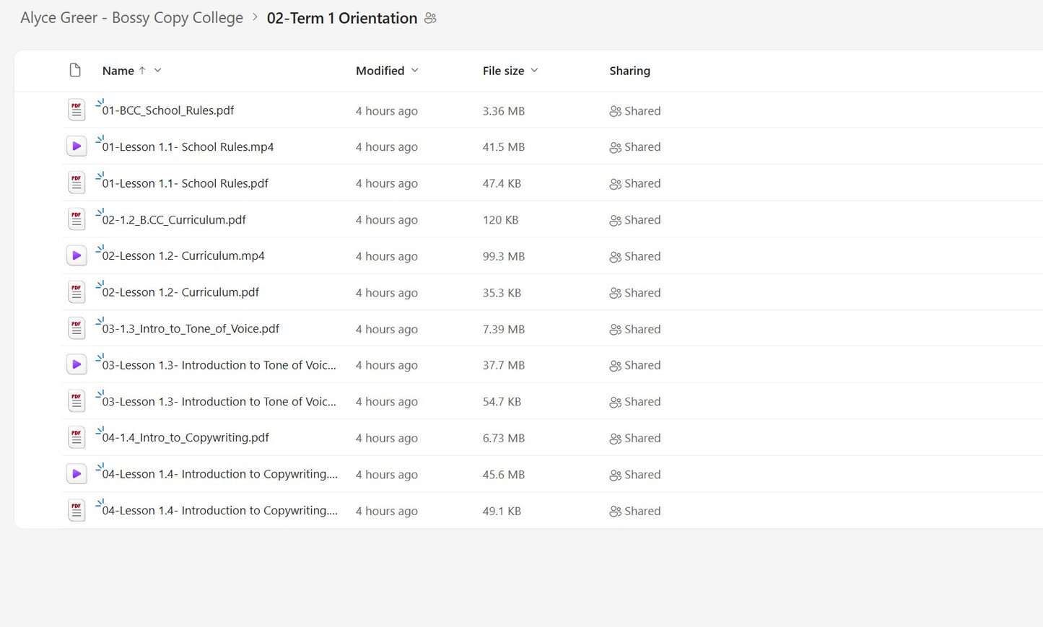The width and height of the screenshot is (1043, 627).
Task: Open 02-Lesson 1.2- Curriculum.pdf file
Action: (180, 292)
